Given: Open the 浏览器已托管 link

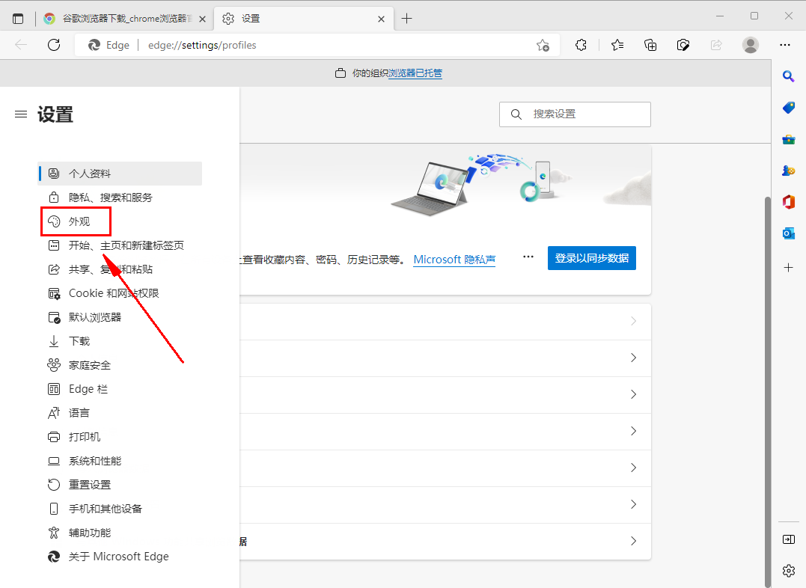Looking at the screenshot, I should coord(415,73).
